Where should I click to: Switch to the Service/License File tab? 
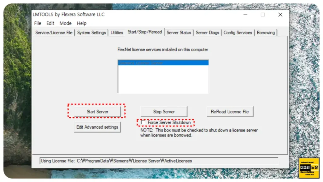tap(54, 32)
